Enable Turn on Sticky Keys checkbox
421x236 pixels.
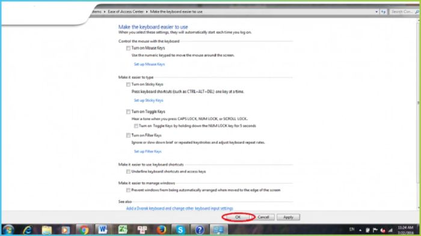(x=128, y=85)
